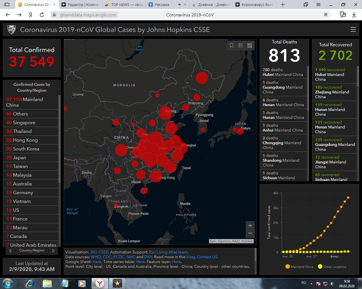
Task: Go to previous Country/Region list tab
Action: point(10,250)
